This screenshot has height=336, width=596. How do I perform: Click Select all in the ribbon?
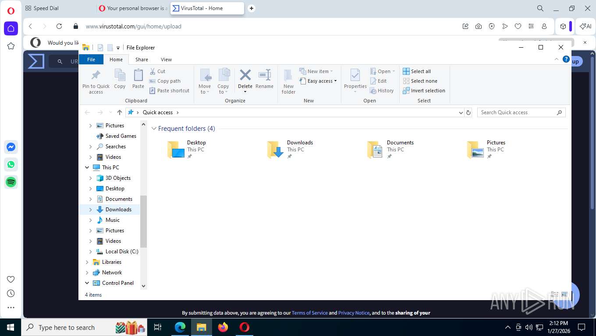417,71
